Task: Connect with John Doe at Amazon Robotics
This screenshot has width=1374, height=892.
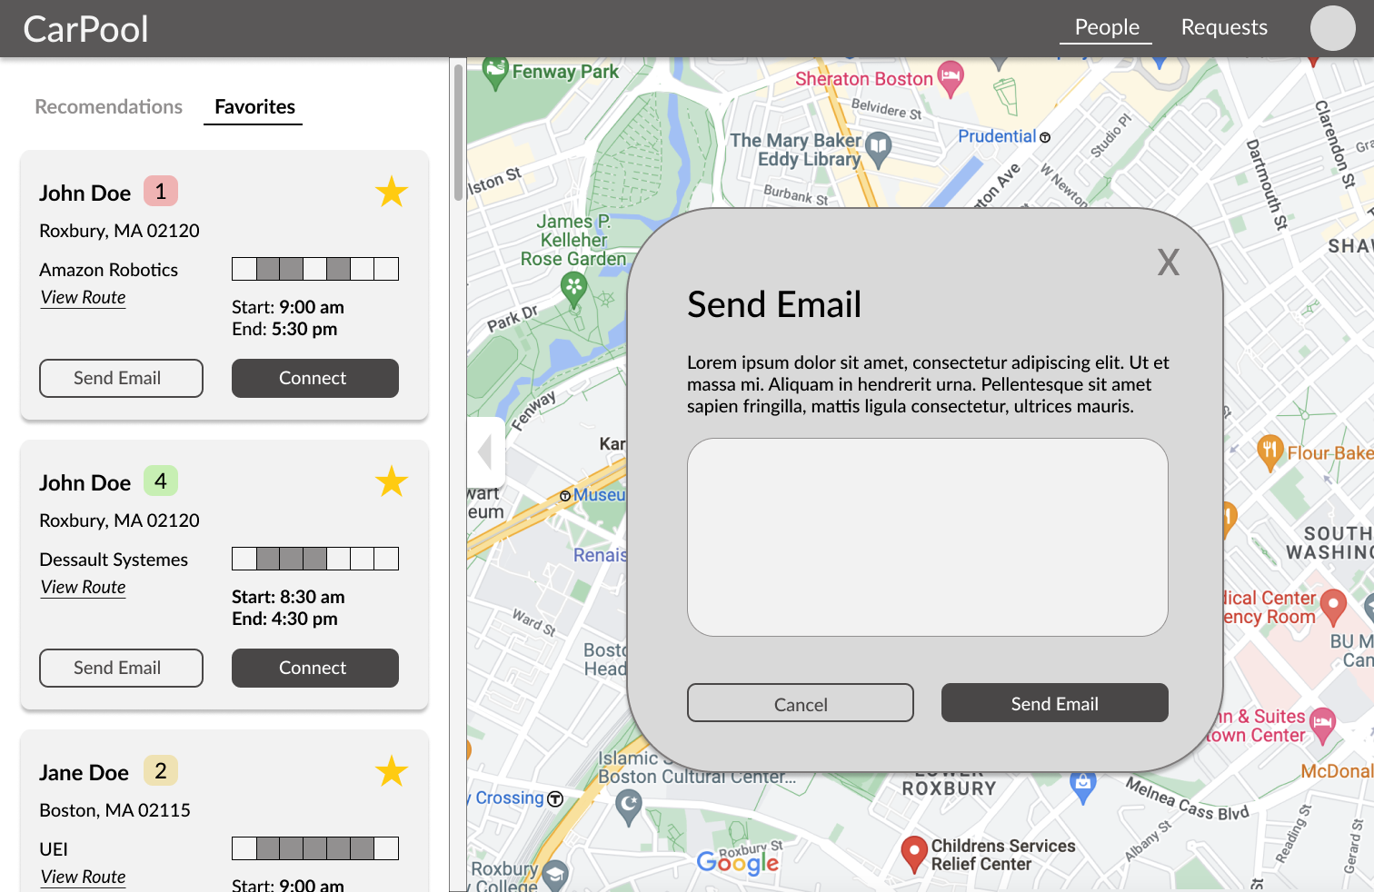Action: (314, 378)
